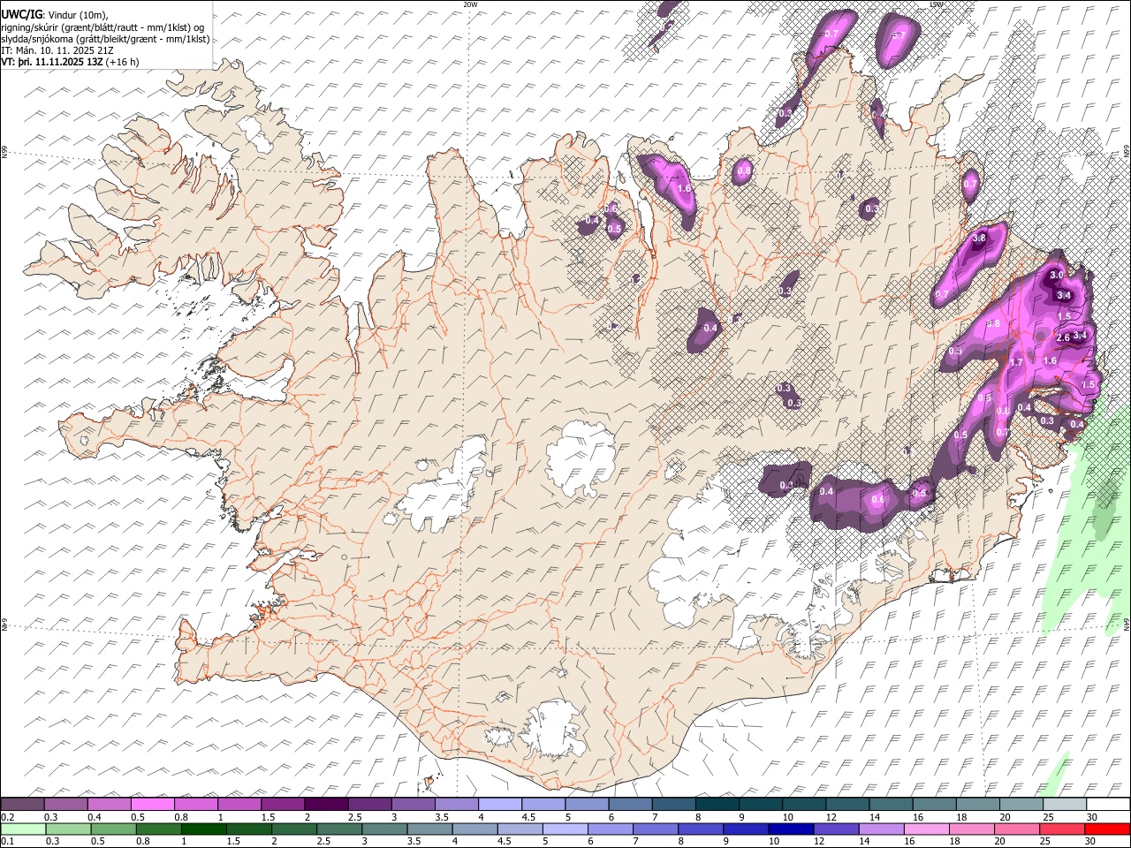Click the 15W longitude label
The image size is (1131, 848).
coord(936,4)
